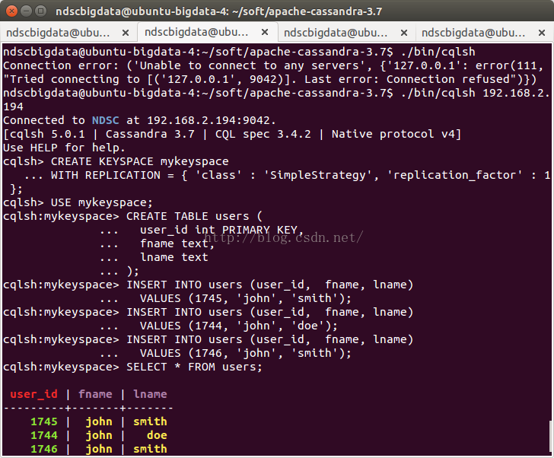
Task: Click 'CQL spec 3.4.2' text
Action: pos(263,134)
